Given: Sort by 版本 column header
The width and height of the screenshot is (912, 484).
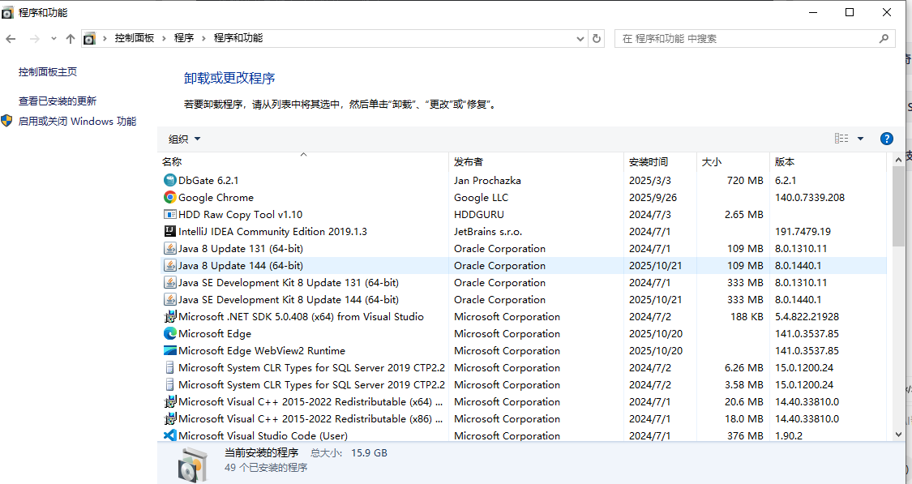Looking at the screenshot, I should click(x=829, y=161).
